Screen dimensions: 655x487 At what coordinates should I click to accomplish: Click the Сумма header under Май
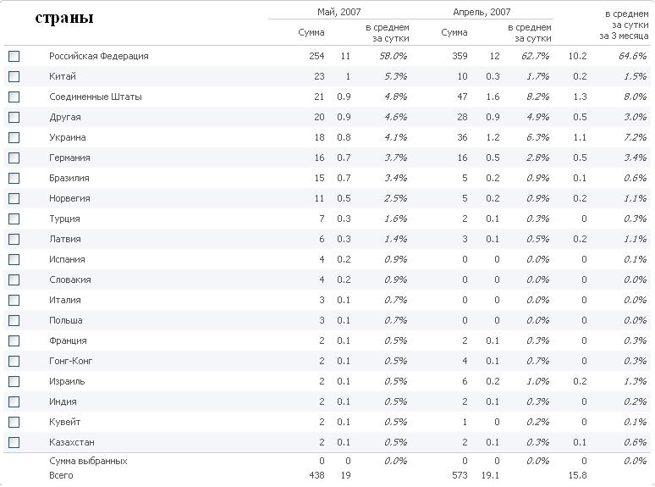coord(311,32)
